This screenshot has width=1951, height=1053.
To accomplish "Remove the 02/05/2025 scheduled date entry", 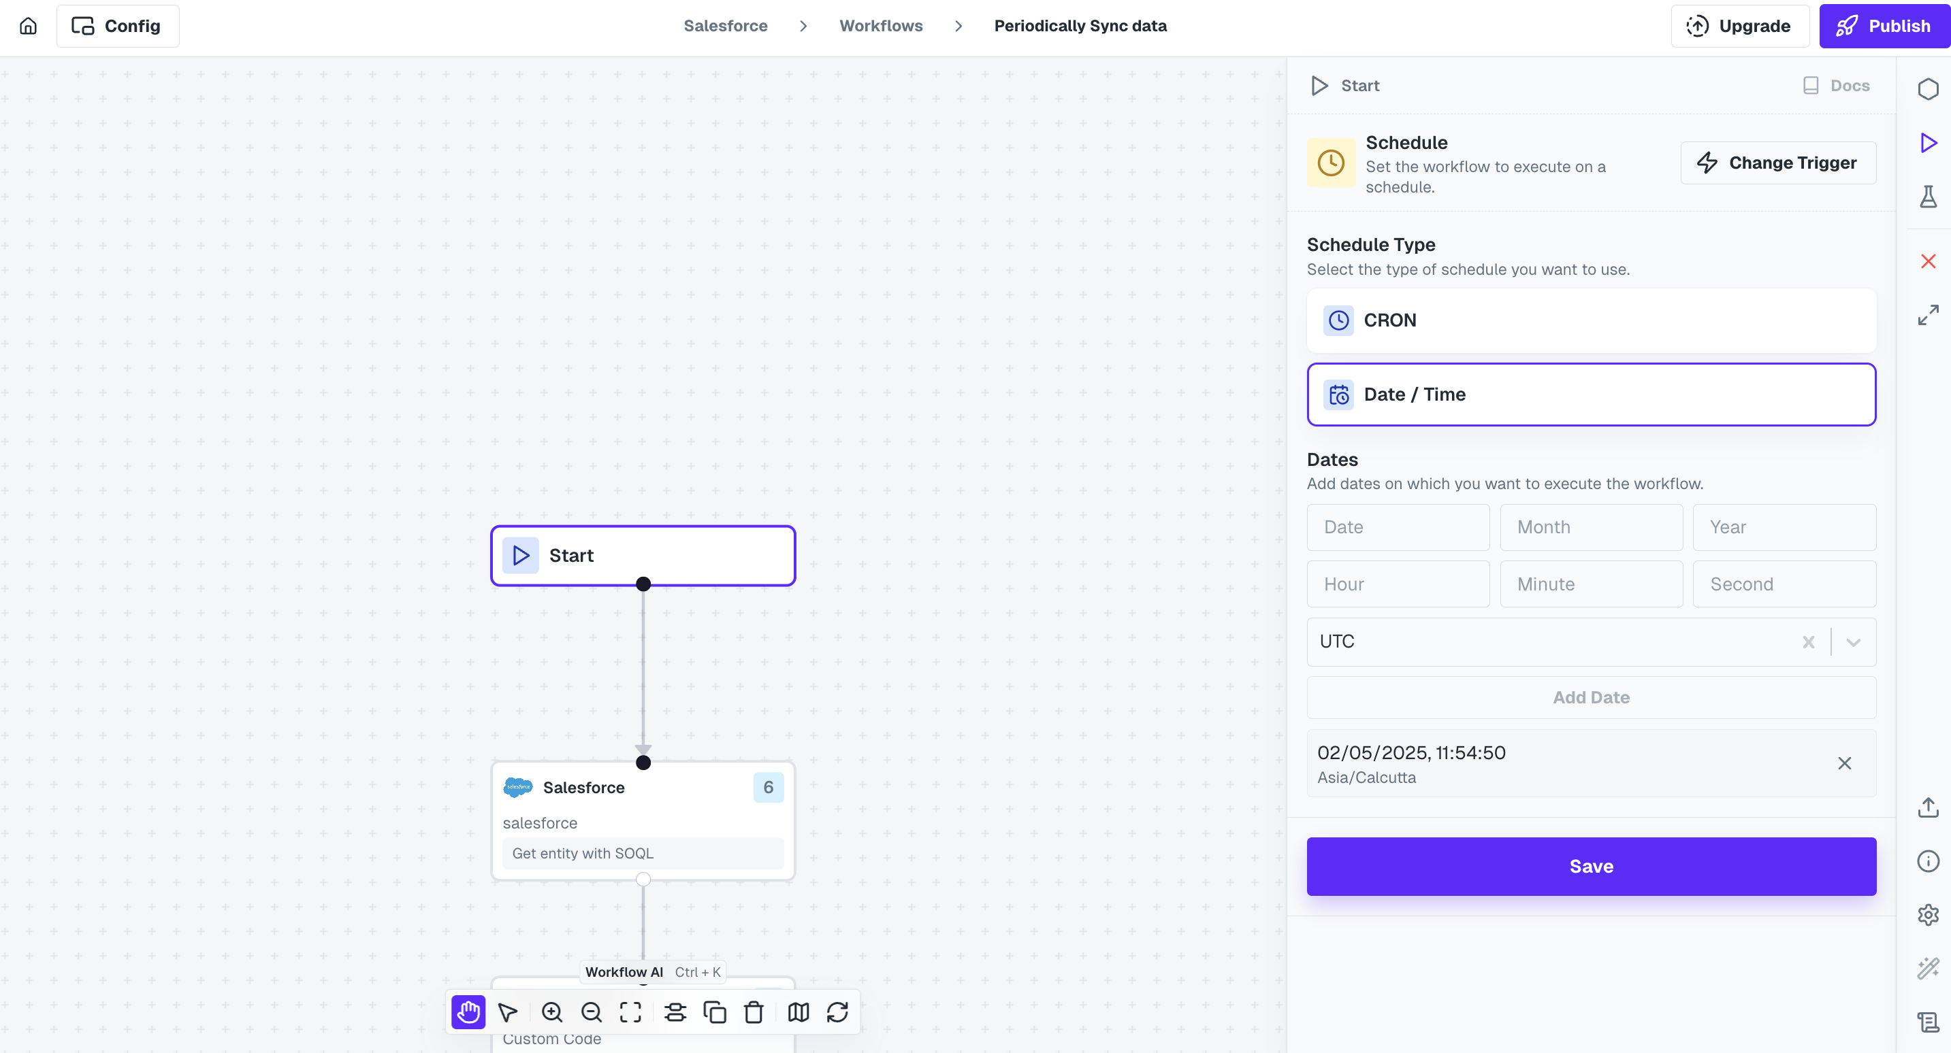I will pyautogui.click(x=1844, y=763).
